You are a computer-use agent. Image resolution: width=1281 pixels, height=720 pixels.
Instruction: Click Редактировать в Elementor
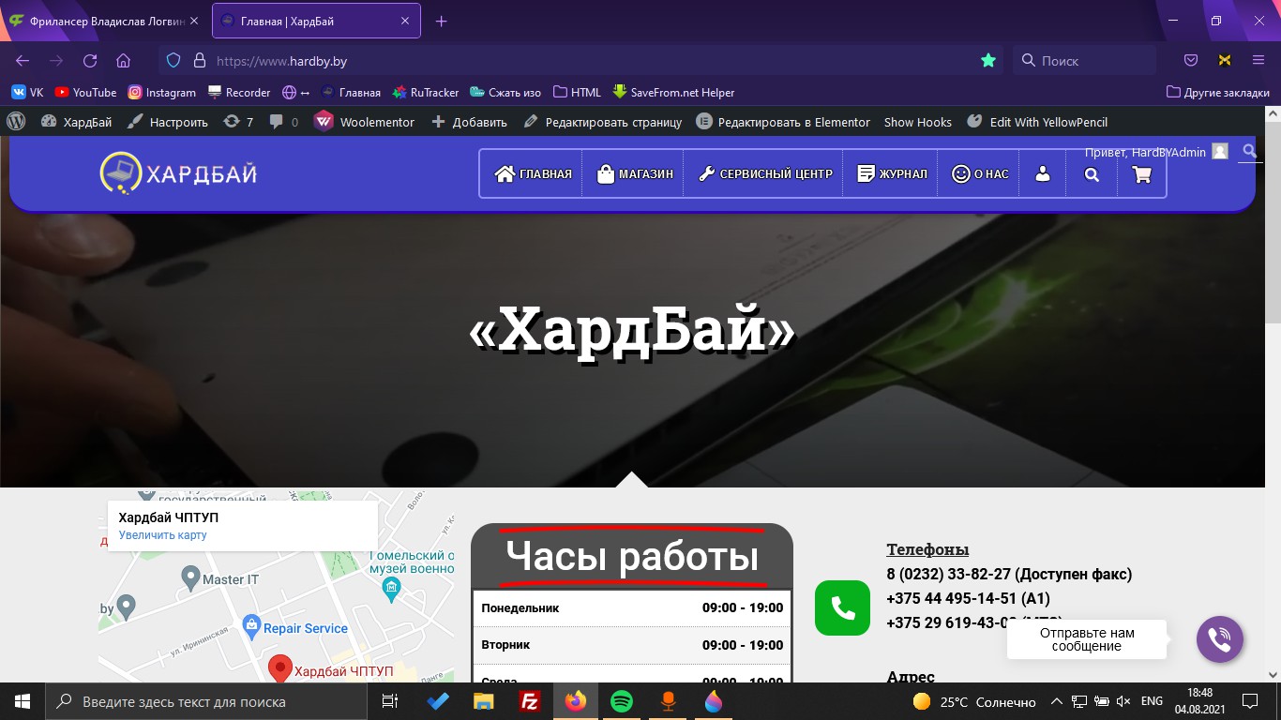(x=783, y=122)
